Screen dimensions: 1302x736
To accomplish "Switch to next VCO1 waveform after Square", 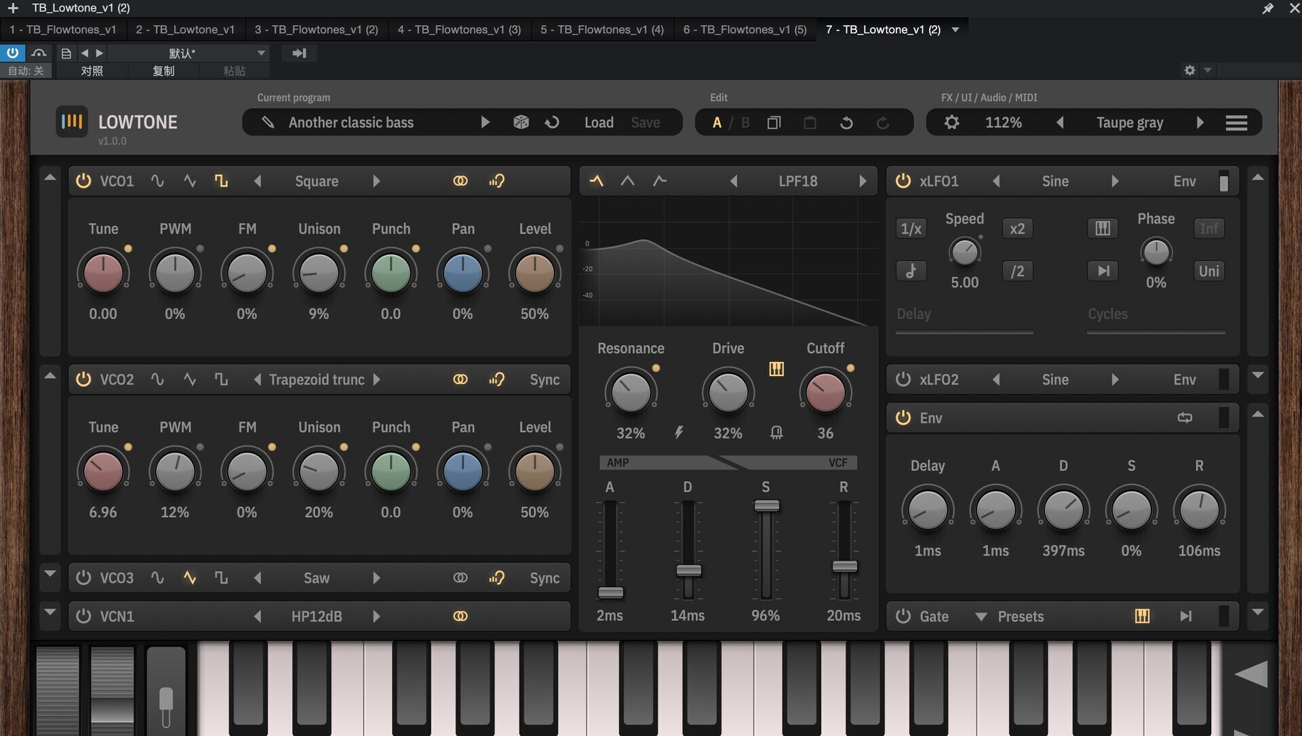I will coord(376,181).
